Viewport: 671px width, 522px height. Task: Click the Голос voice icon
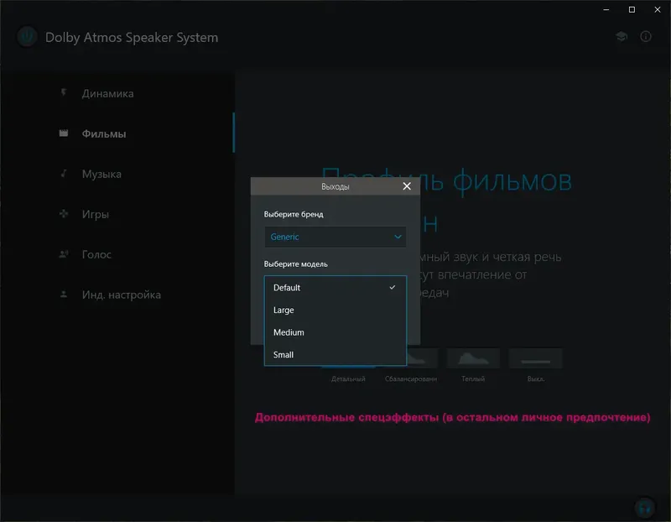[62, 254]
